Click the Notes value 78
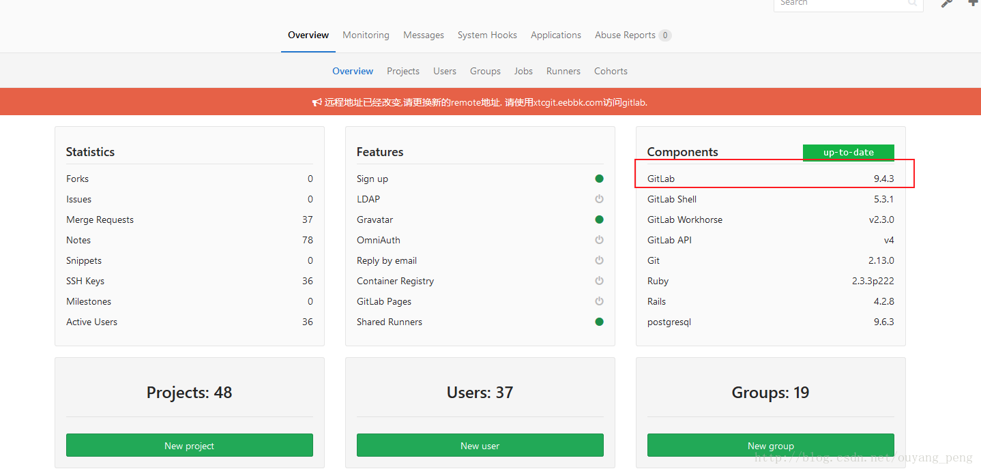Viewport: 981px width, 471px height. [308, 240]
